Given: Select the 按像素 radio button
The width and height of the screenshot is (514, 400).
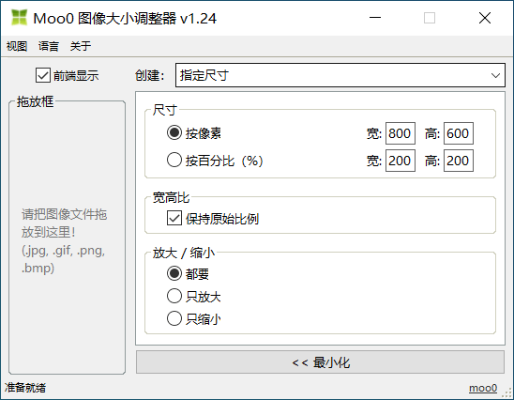Looking at the screenshot, I should click(x=174, y=133).
